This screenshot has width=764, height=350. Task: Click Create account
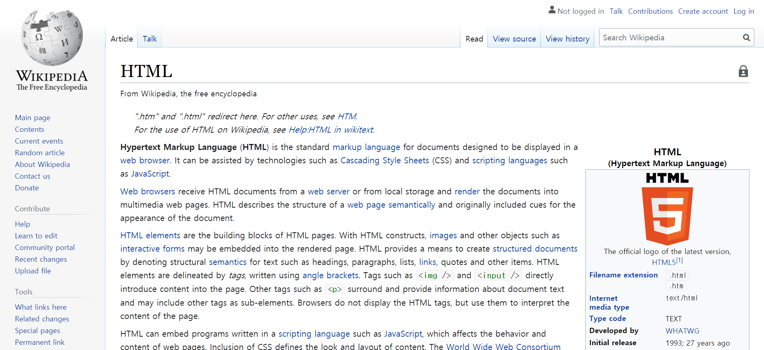703,11
